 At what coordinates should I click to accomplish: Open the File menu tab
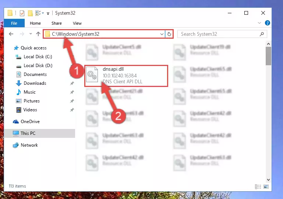14,23
